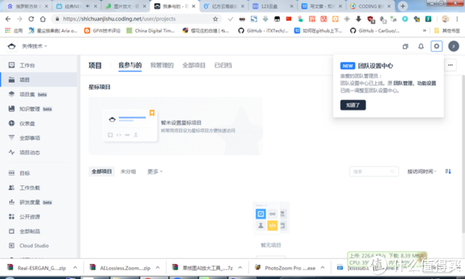
Task: Open 项目动态 activity in sidebar
Action: point(39,153)
